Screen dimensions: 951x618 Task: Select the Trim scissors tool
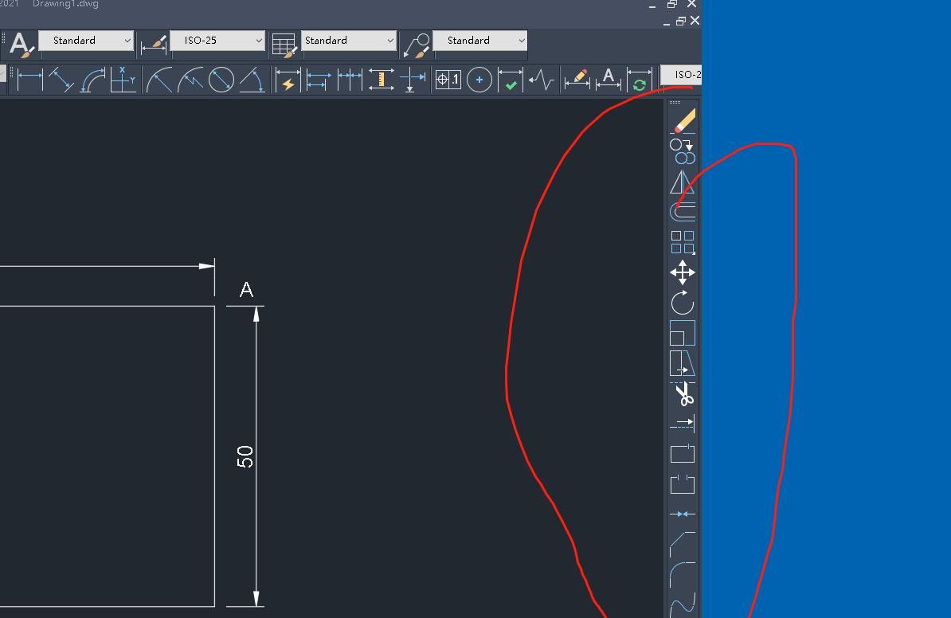tap(683, 393)
